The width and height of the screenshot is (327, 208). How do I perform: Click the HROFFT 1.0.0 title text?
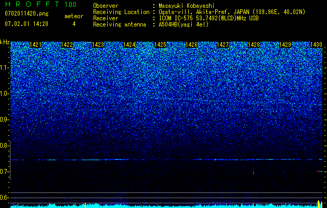41,4
